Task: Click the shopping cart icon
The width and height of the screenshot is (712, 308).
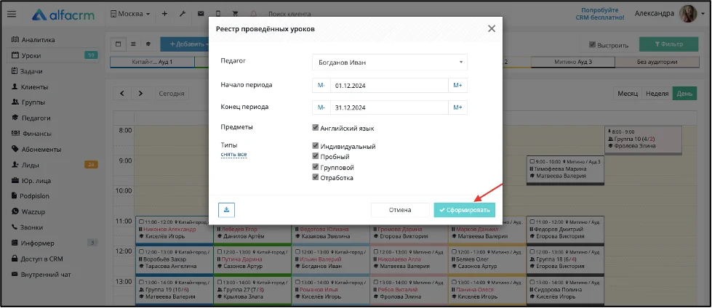Action: click(x=236, y=14)
